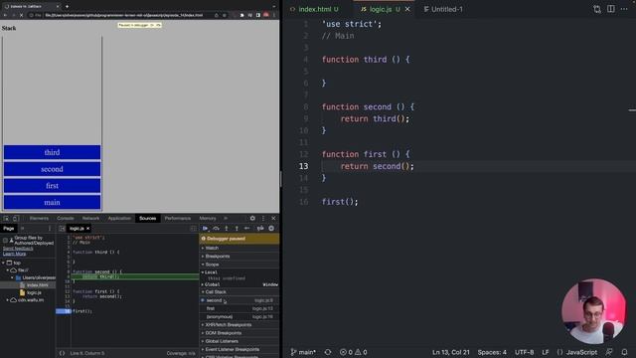Expand the Breakpoints section
This screenshot has width=636, height=358.
238,257
